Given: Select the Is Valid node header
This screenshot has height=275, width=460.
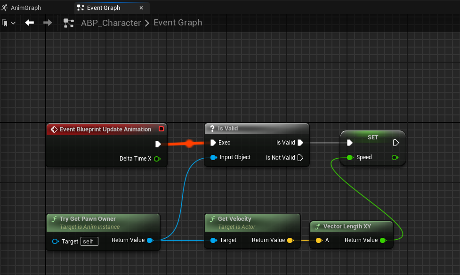Looking at the screenshot, I should (257, 129).
